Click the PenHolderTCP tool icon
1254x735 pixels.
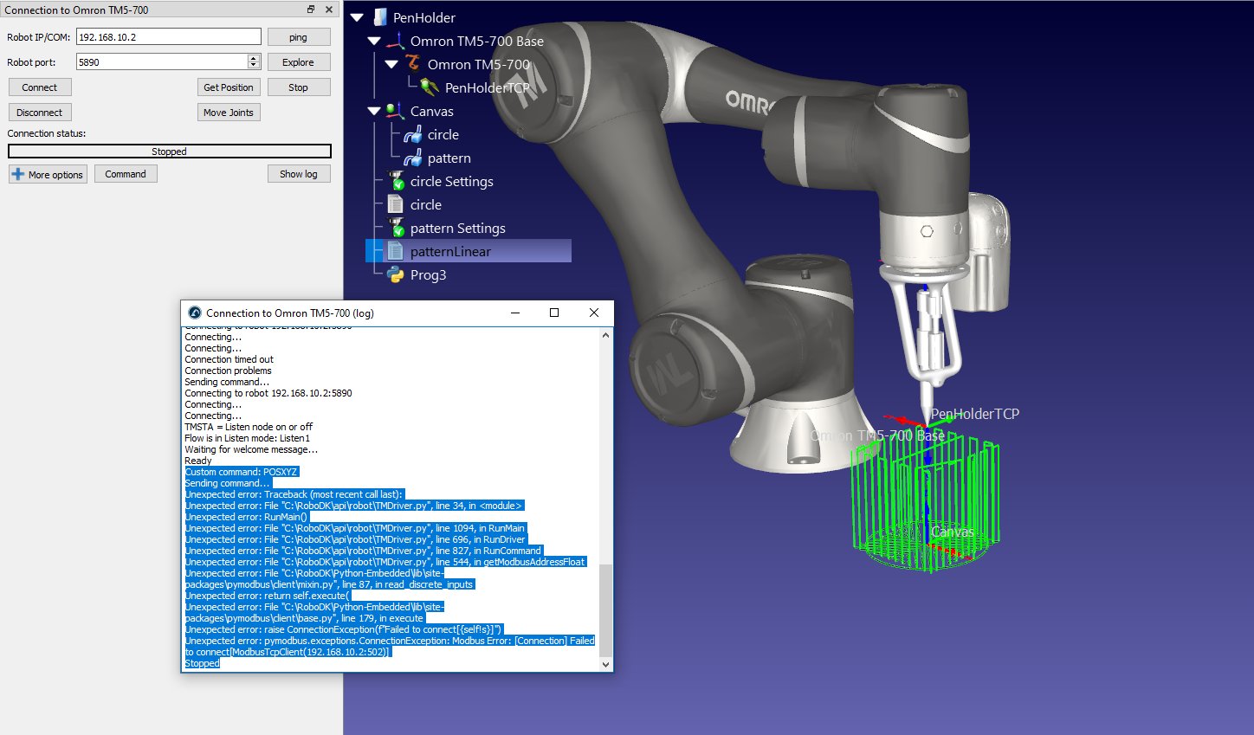point(430,87)
